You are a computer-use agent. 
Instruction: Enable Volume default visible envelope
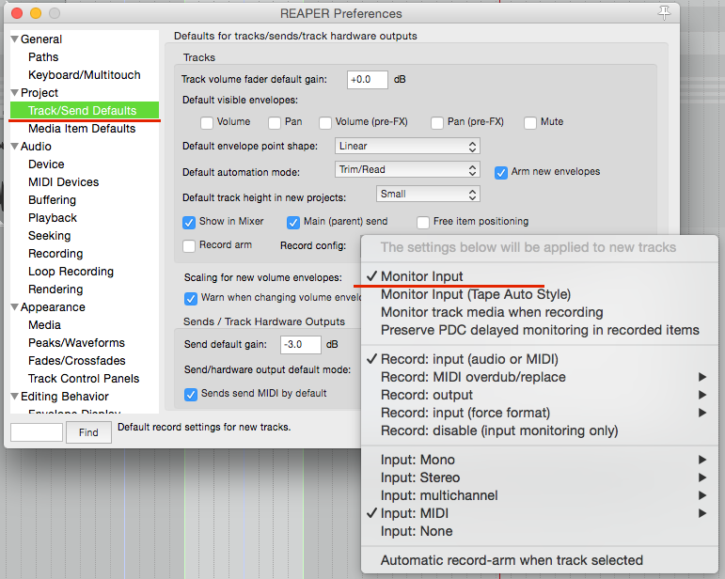click(x=207, y=122)
